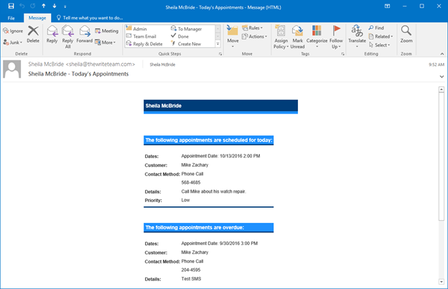Expand the Quick Steps gallery
The height and width of the screenshot is (289, 448).
218,45
